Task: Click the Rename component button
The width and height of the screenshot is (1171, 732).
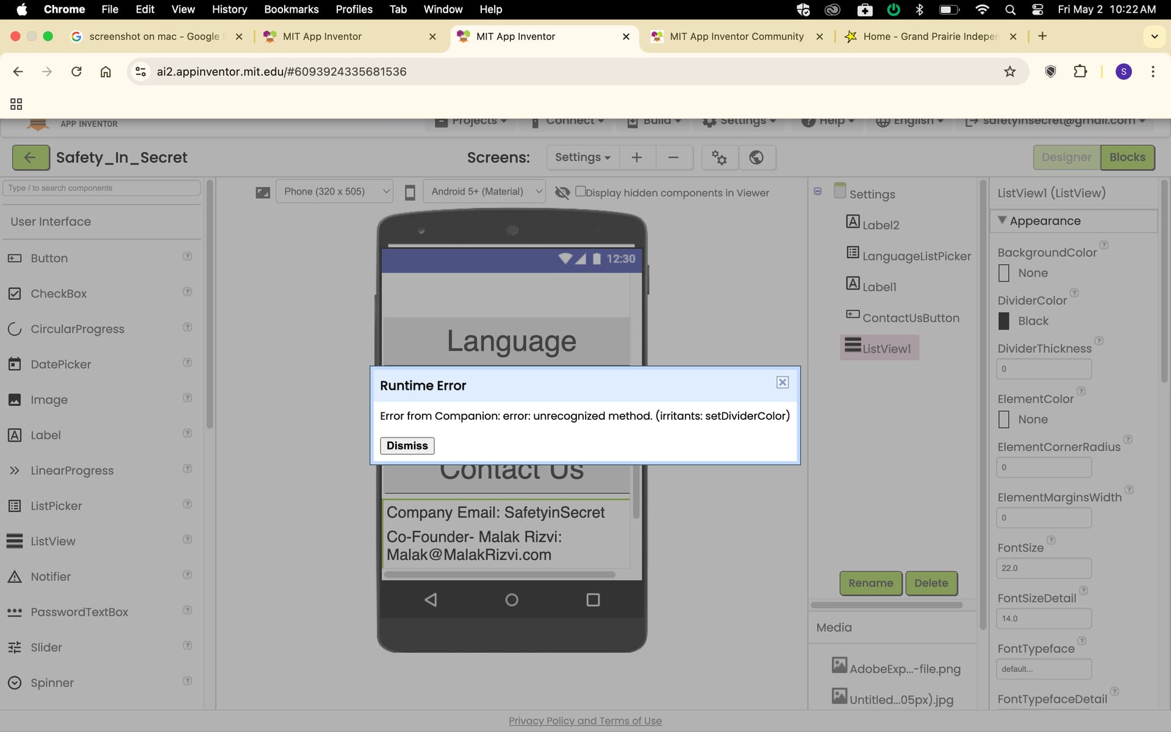Action: [x=870, y=583]
